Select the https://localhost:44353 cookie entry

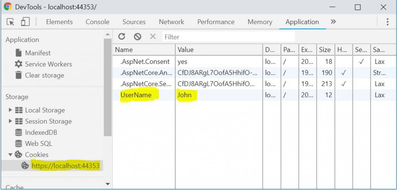(65, 166)
